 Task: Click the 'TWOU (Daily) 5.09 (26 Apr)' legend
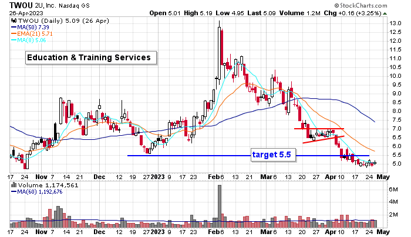(63, 20)
